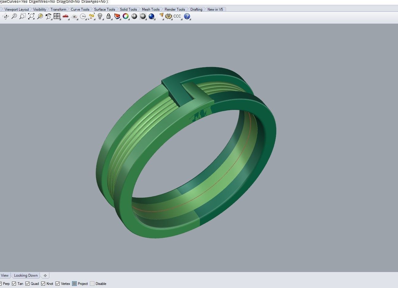Switch to the Solid Tools tab
Image resolution: width=398 pixels, height=288 pixels.
point(128,9)
